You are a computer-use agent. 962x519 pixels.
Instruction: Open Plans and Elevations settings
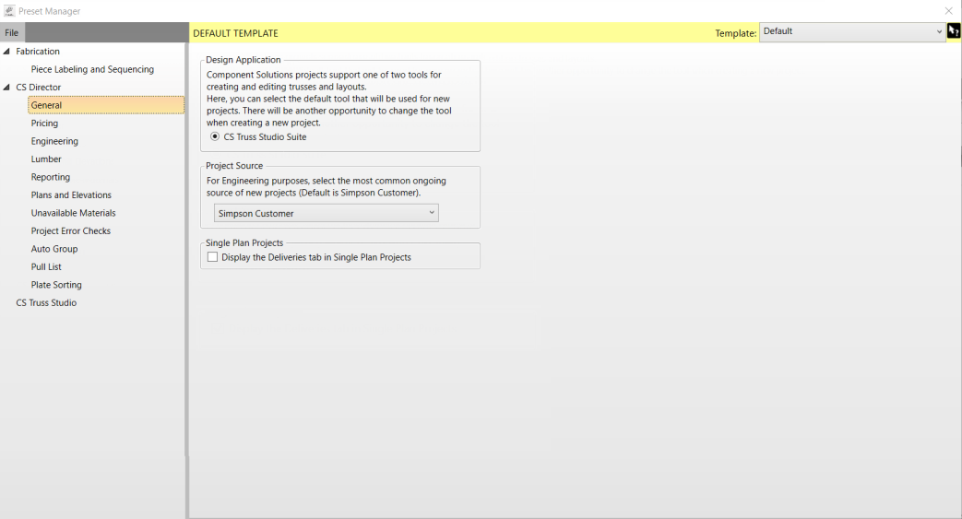(x=71, y=195)
